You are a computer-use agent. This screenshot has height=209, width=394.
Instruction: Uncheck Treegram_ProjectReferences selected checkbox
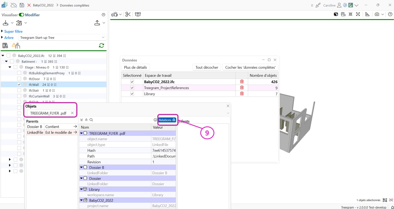point(132,88)
